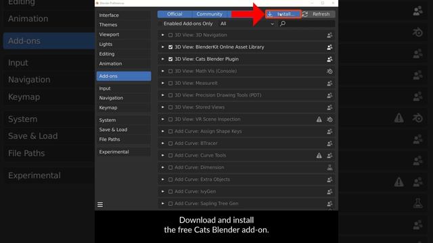Enable the Assign Shape Keys checkbox
The image size is (433, 243).
point(170,132)
